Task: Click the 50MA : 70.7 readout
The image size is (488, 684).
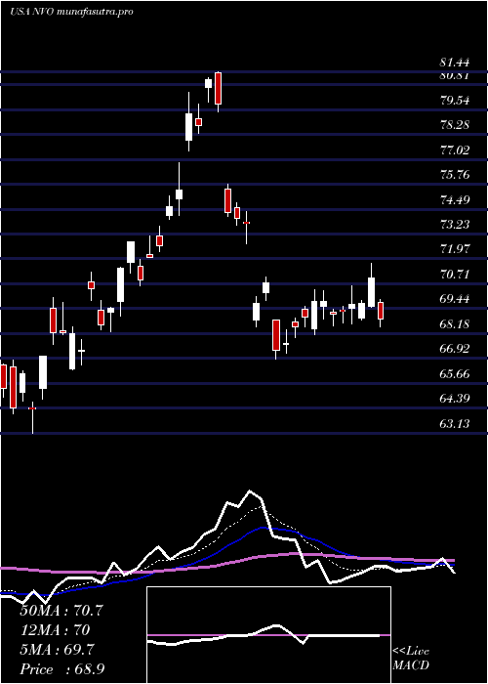Action: pos(61,611)
